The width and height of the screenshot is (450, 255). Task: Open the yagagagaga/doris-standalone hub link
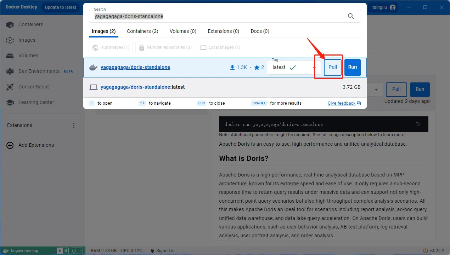pos(135,67)
